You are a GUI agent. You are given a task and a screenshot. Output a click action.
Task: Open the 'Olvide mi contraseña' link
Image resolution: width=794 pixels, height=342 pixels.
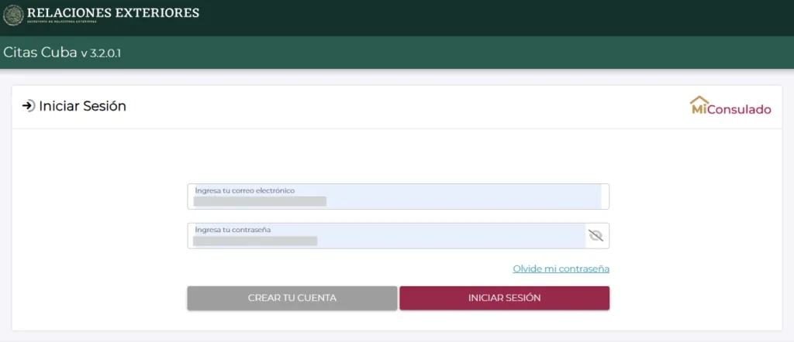pyautogui.click(x=561, y=268)
